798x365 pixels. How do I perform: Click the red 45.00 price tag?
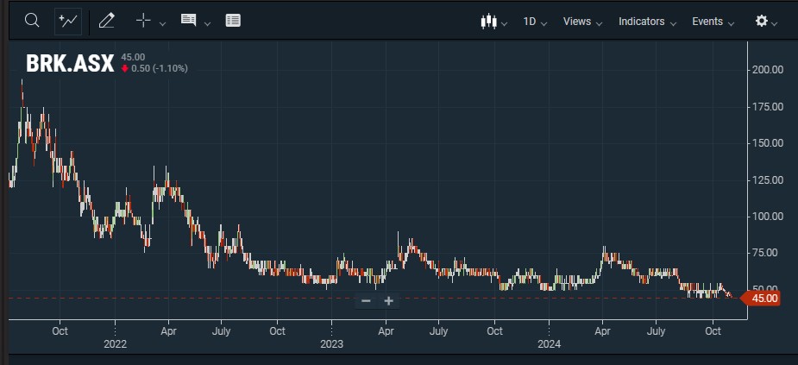coord(759,299)
